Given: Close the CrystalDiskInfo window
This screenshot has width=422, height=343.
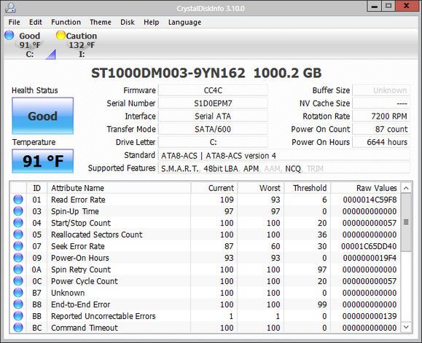Looking at the screenshot, I should 407,6.
